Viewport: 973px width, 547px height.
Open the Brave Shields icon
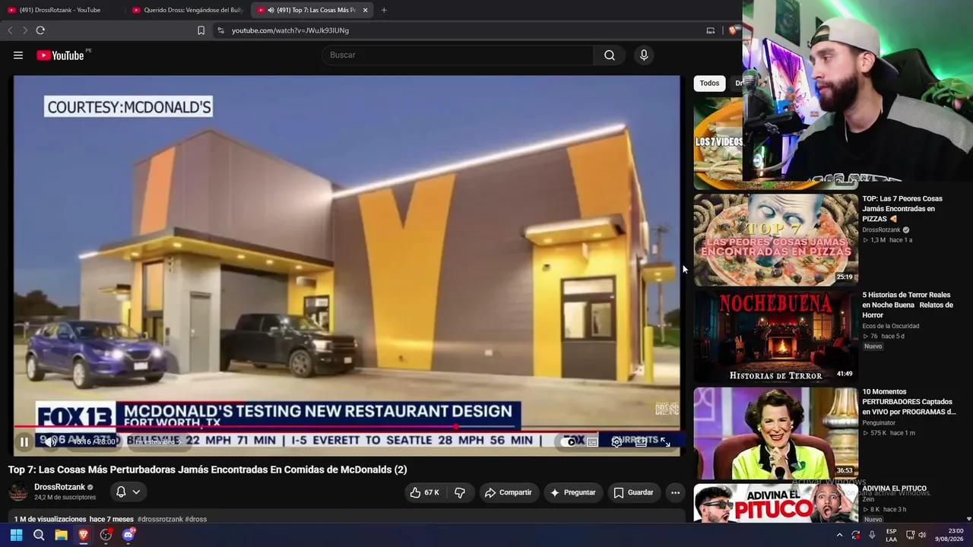733,30
